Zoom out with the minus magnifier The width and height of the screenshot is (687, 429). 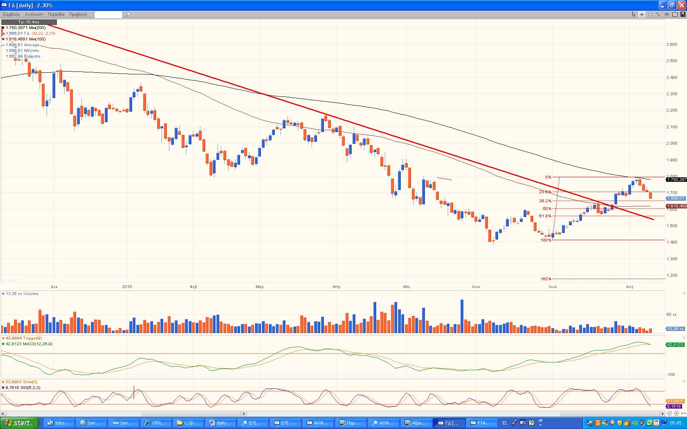pyautogui.click(x=669, y=413)
